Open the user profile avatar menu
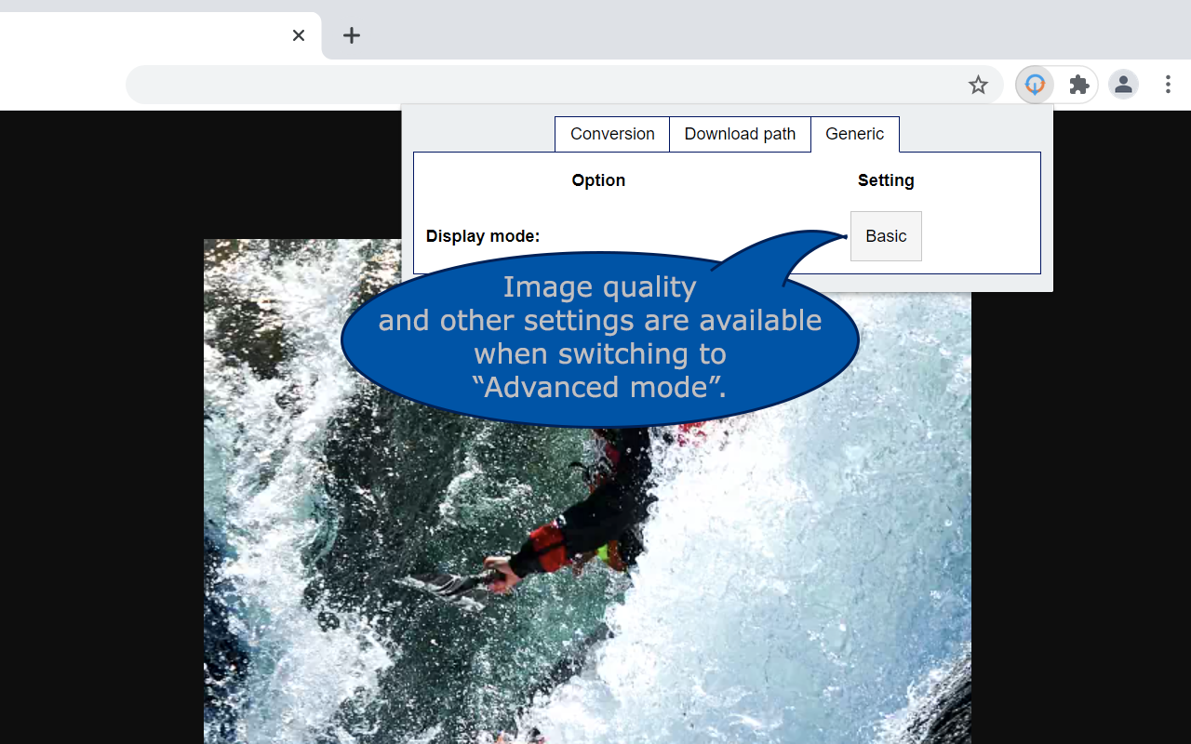The height and width of the screenshot is (744, 1191). (1123, 86)
